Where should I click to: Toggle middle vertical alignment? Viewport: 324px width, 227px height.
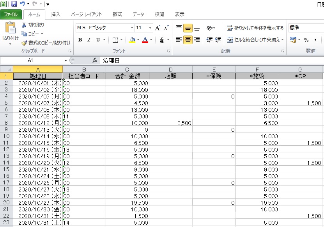(188, 28)
